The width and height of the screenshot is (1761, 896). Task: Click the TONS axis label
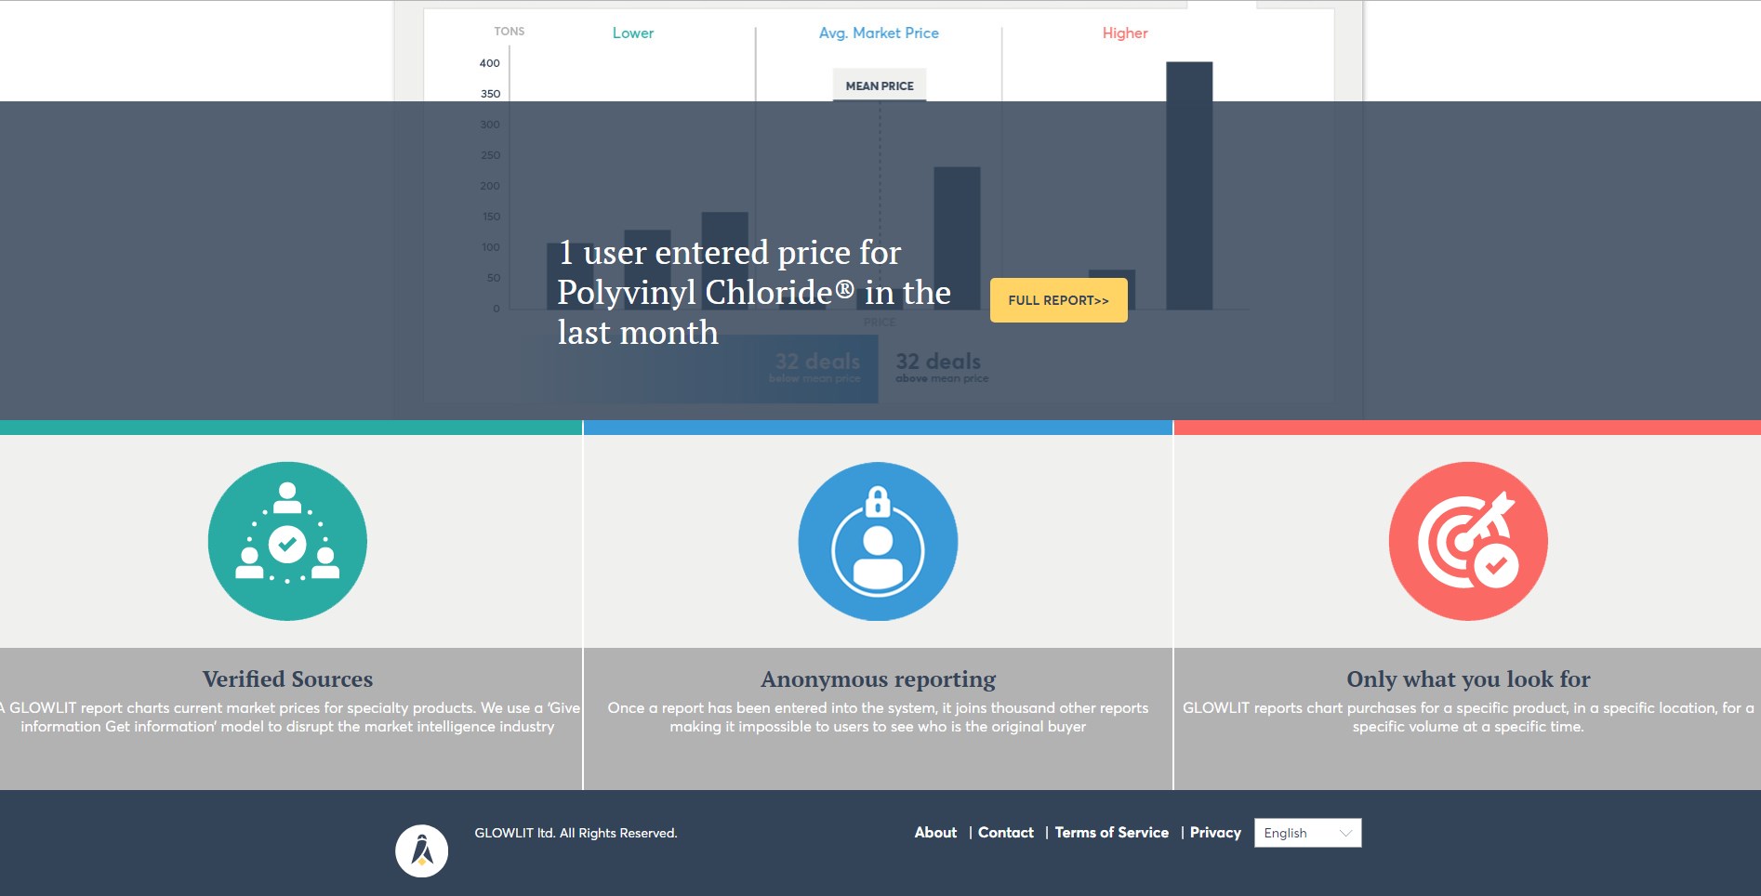pyautogui.click(x=510, y=32)
